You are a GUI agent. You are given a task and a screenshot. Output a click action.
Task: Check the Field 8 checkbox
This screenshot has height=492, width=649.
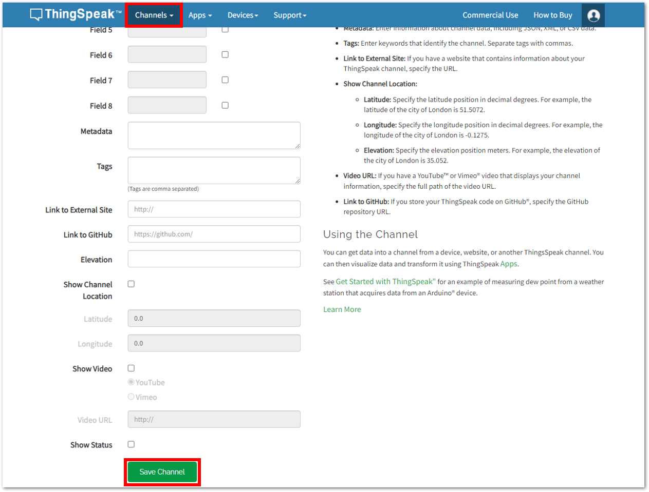point(225,105)
